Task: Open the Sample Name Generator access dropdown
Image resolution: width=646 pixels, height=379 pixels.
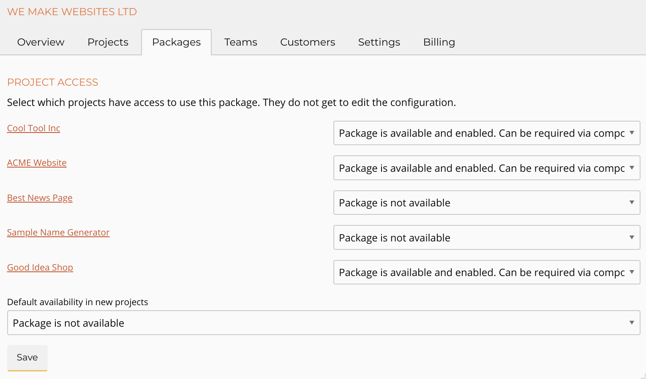Action: (x=487, y=238)
